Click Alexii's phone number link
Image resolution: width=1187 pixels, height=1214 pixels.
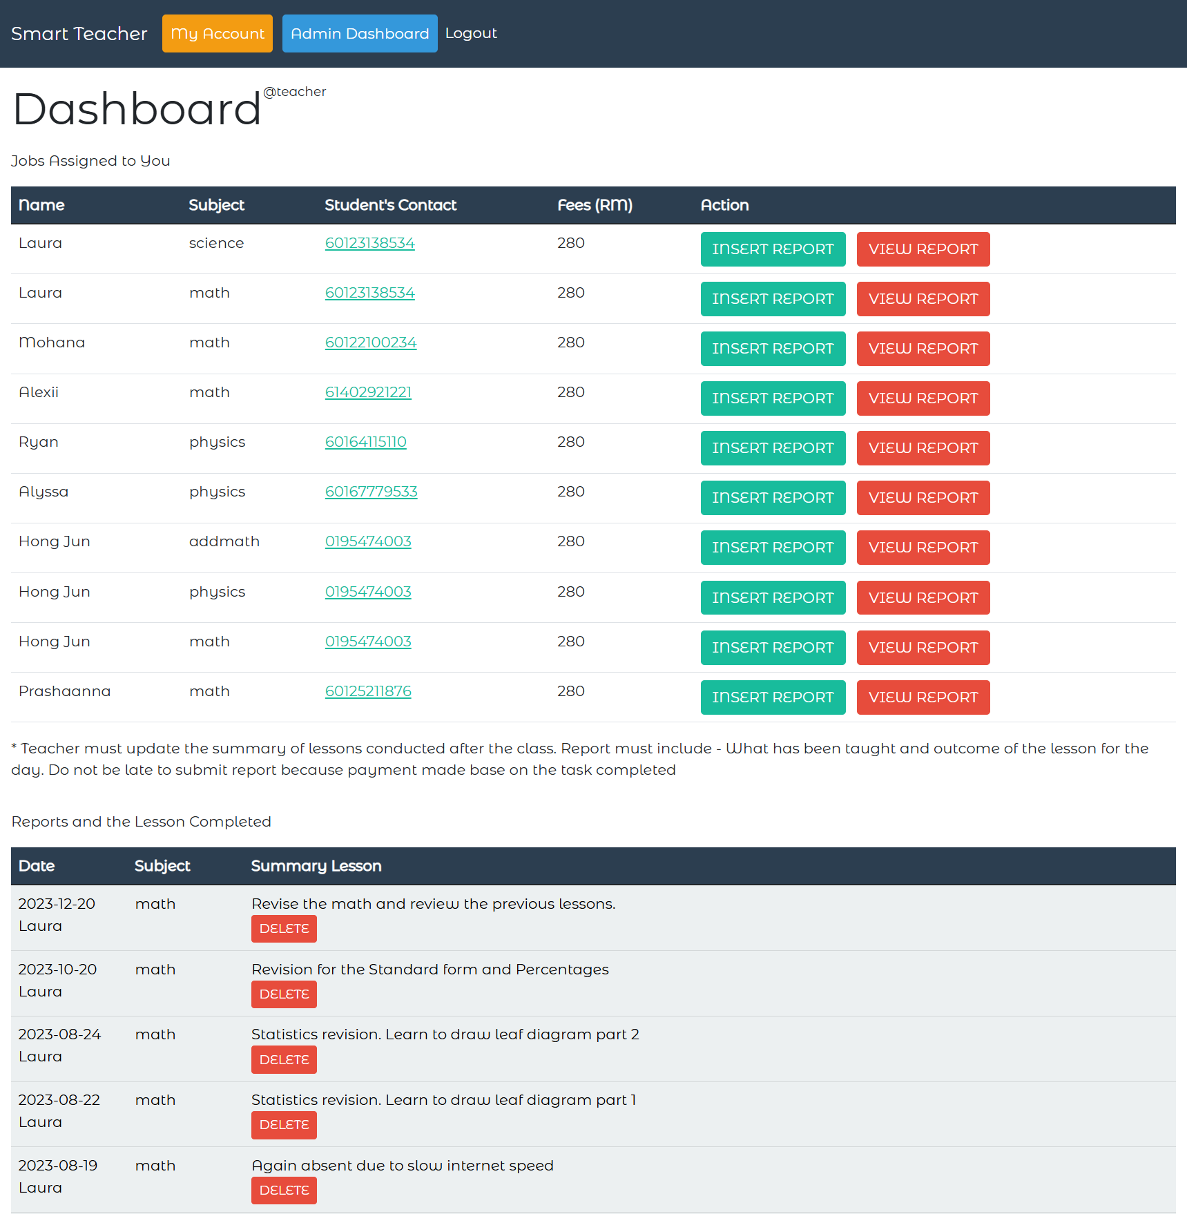click(x=368, y=392)
